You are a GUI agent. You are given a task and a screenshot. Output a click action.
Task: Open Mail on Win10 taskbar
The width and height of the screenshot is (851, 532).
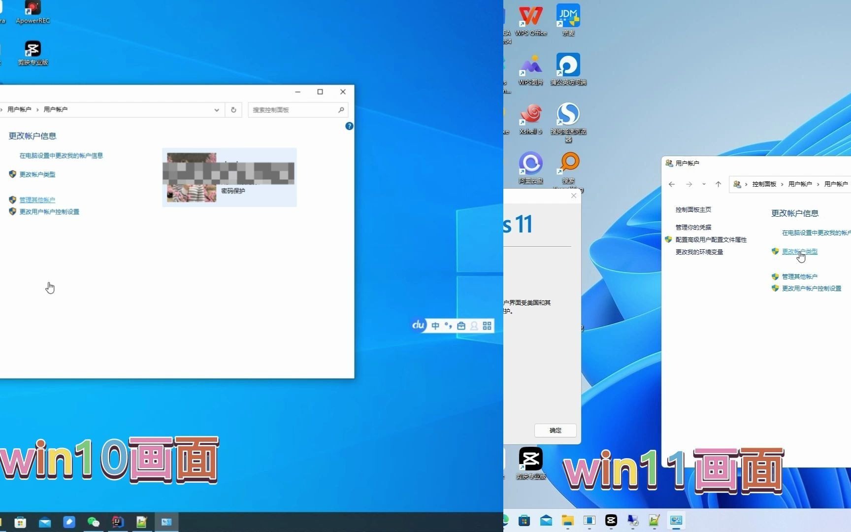click(x=45, y=522)
